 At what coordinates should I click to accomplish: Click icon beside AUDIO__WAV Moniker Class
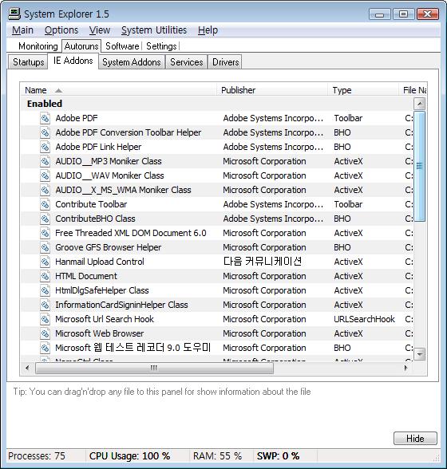pyautogui.click(x=45, y=175)
